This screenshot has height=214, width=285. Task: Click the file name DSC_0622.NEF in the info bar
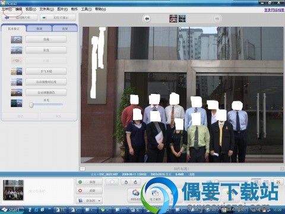coord(109,174)
